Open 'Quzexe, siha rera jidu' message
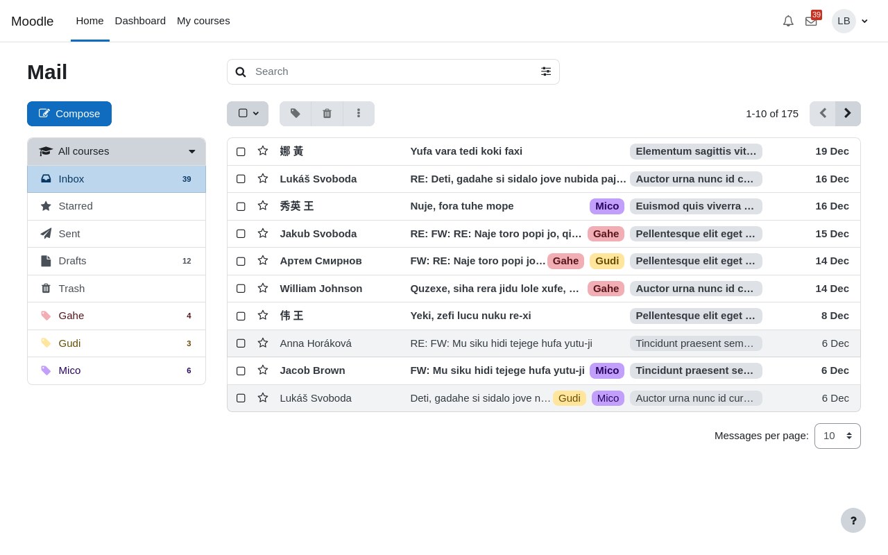 click(495, 289)
